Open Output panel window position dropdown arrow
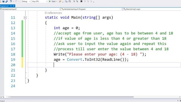Viewport: 181px width, 102px height. click(178, 101)
